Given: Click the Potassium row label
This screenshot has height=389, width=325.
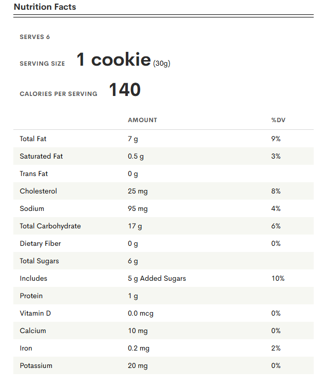Looking at the screenshot, I should (36, 365).
